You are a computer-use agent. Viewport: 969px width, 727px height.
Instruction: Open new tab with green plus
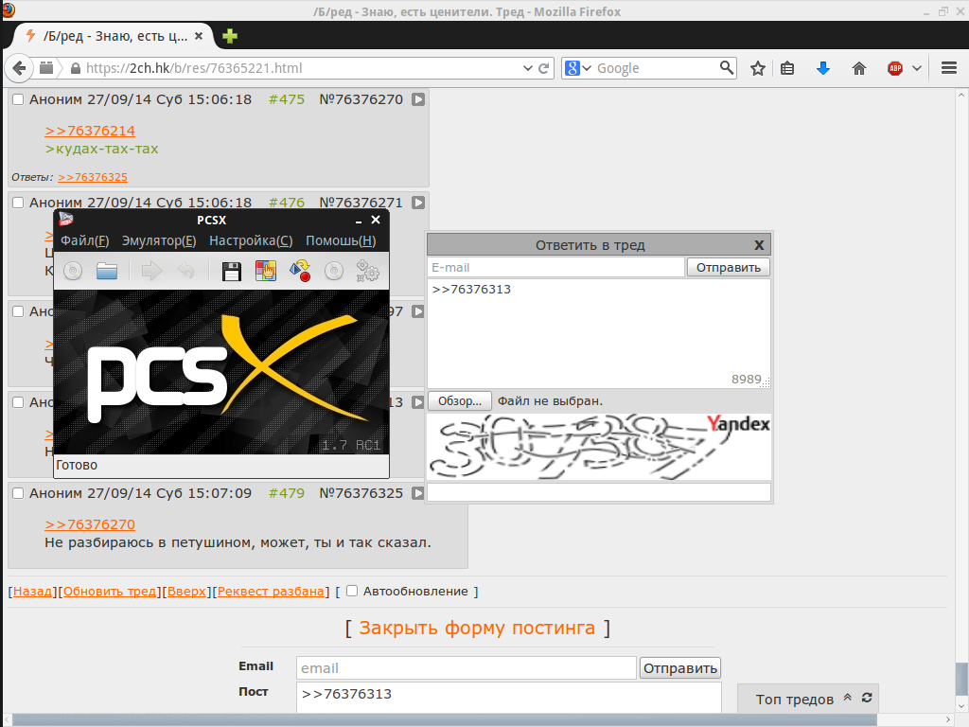pyautogui.click(x=230, y=36)
